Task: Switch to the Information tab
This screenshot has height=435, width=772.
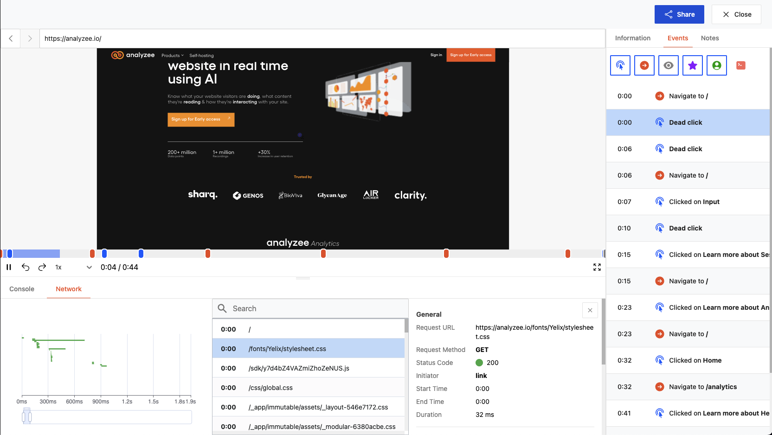Action: pos(633,38)
